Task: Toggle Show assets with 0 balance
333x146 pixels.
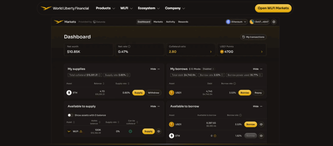Action: click(70, 115)
